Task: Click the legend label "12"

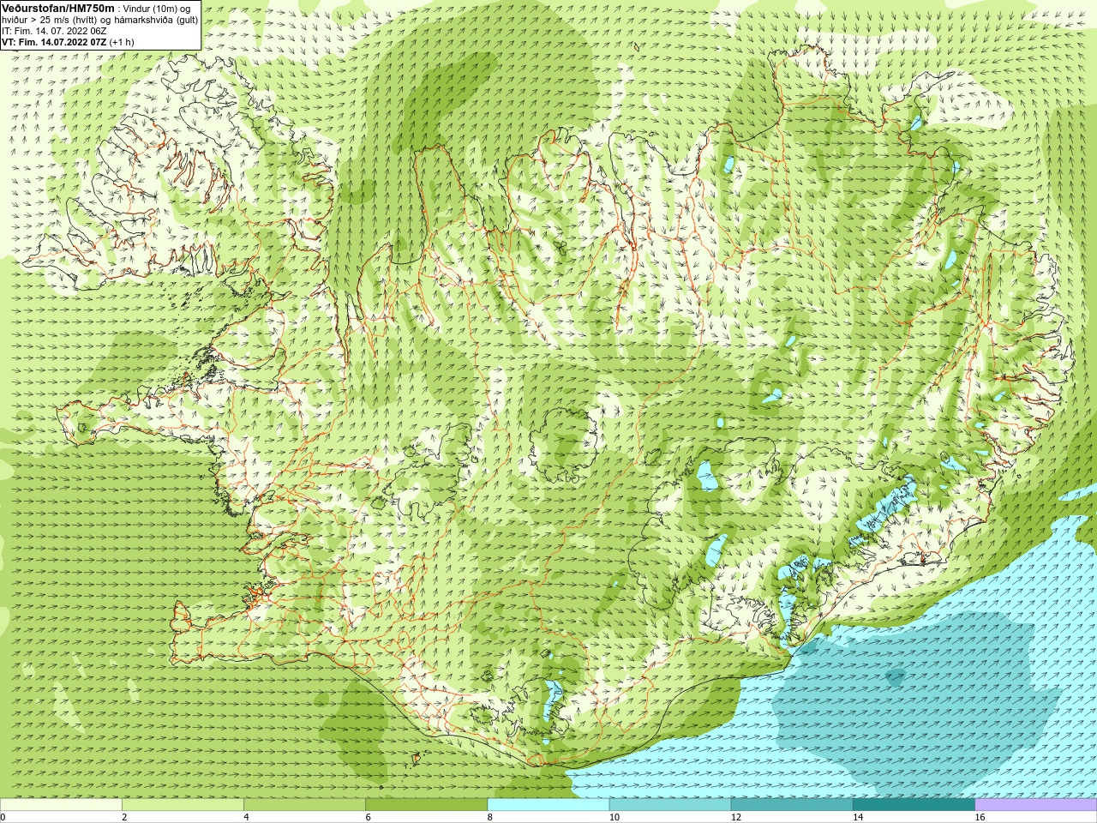Action: pos(736,817)
